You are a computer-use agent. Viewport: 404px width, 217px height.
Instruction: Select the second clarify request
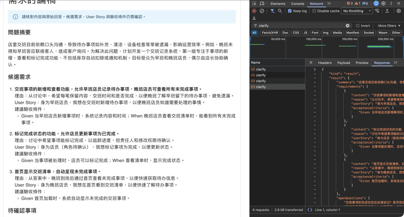coord(277,75)
